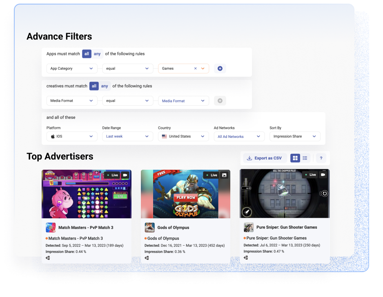The width and height of the screenshot is (383, 297).
Task: Add a new app rule with plus icon
Action: pyautogui.click(x=220, y=69)
